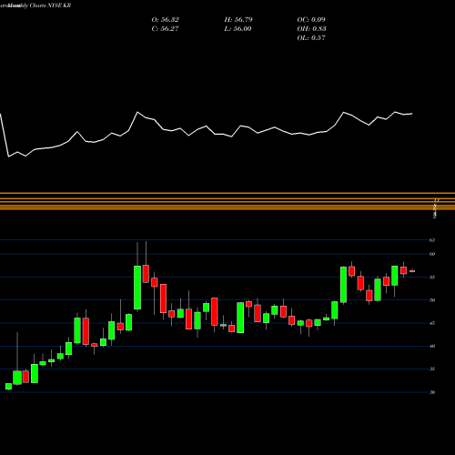Click the price axis label 40
455x455 pixels.
click(x=432, y=346)
